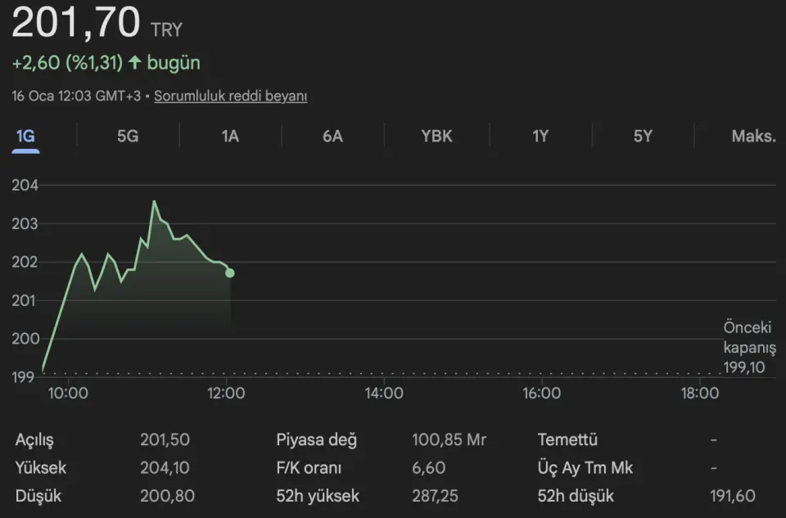Image resolution: width=786 pixels, height=518 pixels.
Task: Click the current price dot on chart
Action: [230, 273]
